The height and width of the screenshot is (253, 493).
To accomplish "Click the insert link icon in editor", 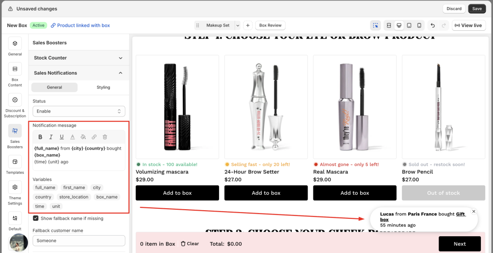I will (94, 137).
